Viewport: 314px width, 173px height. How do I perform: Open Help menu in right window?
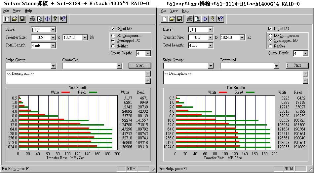186,11
